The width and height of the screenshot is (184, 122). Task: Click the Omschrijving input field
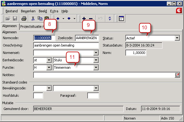pyautogui.click(x=66, y=45)
